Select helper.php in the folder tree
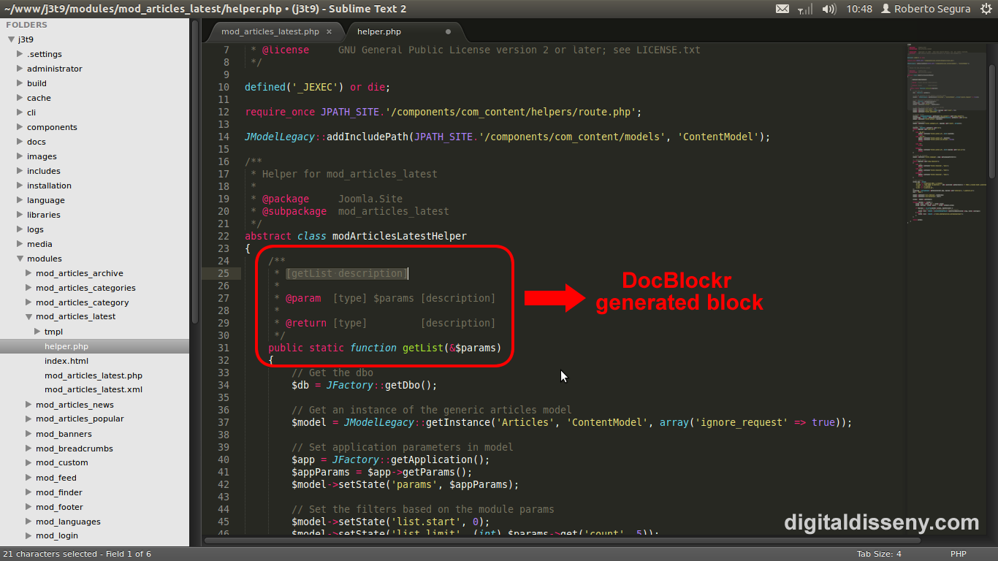 [x=66, y=346]
